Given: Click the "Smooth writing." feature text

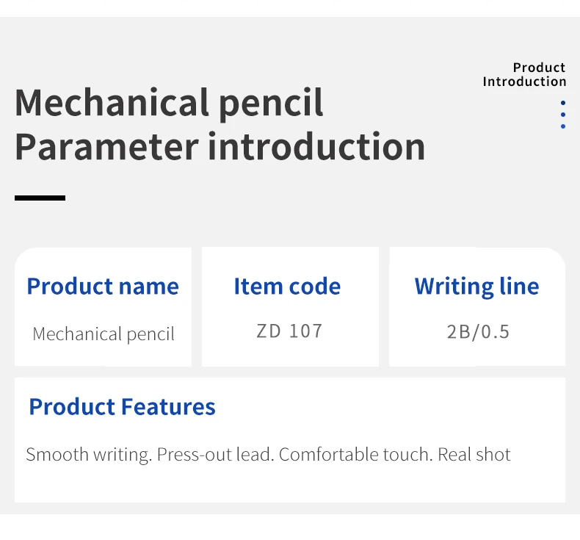Looking at the screenshot, I should 89,454.
